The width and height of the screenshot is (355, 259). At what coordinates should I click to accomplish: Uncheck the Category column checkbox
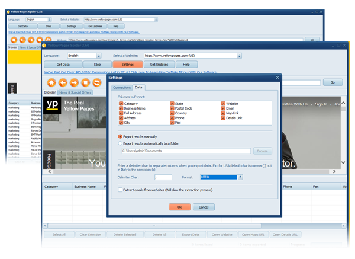click(121, 104)
